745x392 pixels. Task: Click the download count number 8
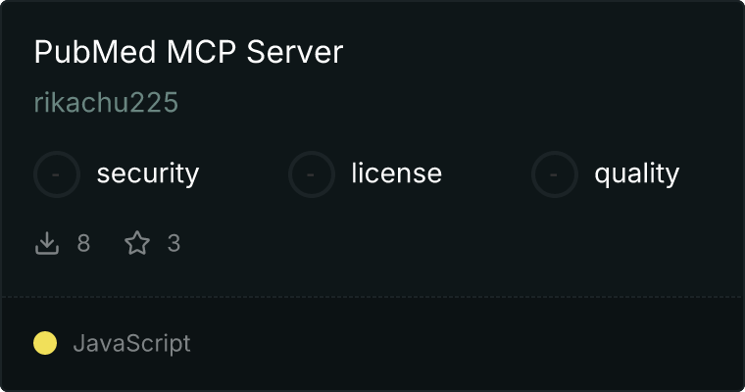83,243
